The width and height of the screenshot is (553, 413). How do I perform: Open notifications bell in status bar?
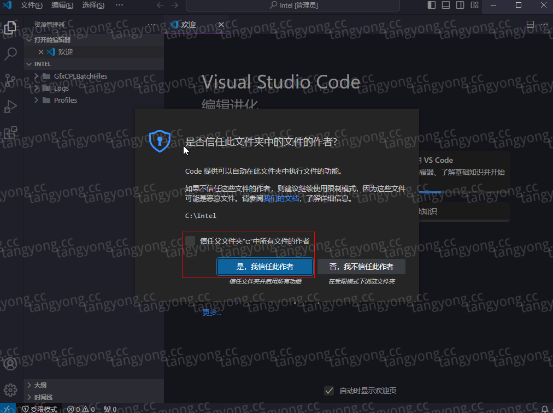click(545, 409)
